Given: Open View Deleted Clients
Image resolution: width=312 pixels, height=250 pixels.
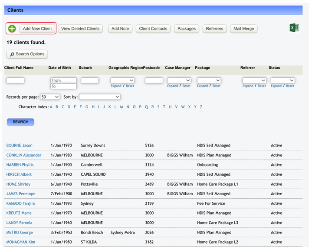Looking at the screenshot, I should point(80,29).
